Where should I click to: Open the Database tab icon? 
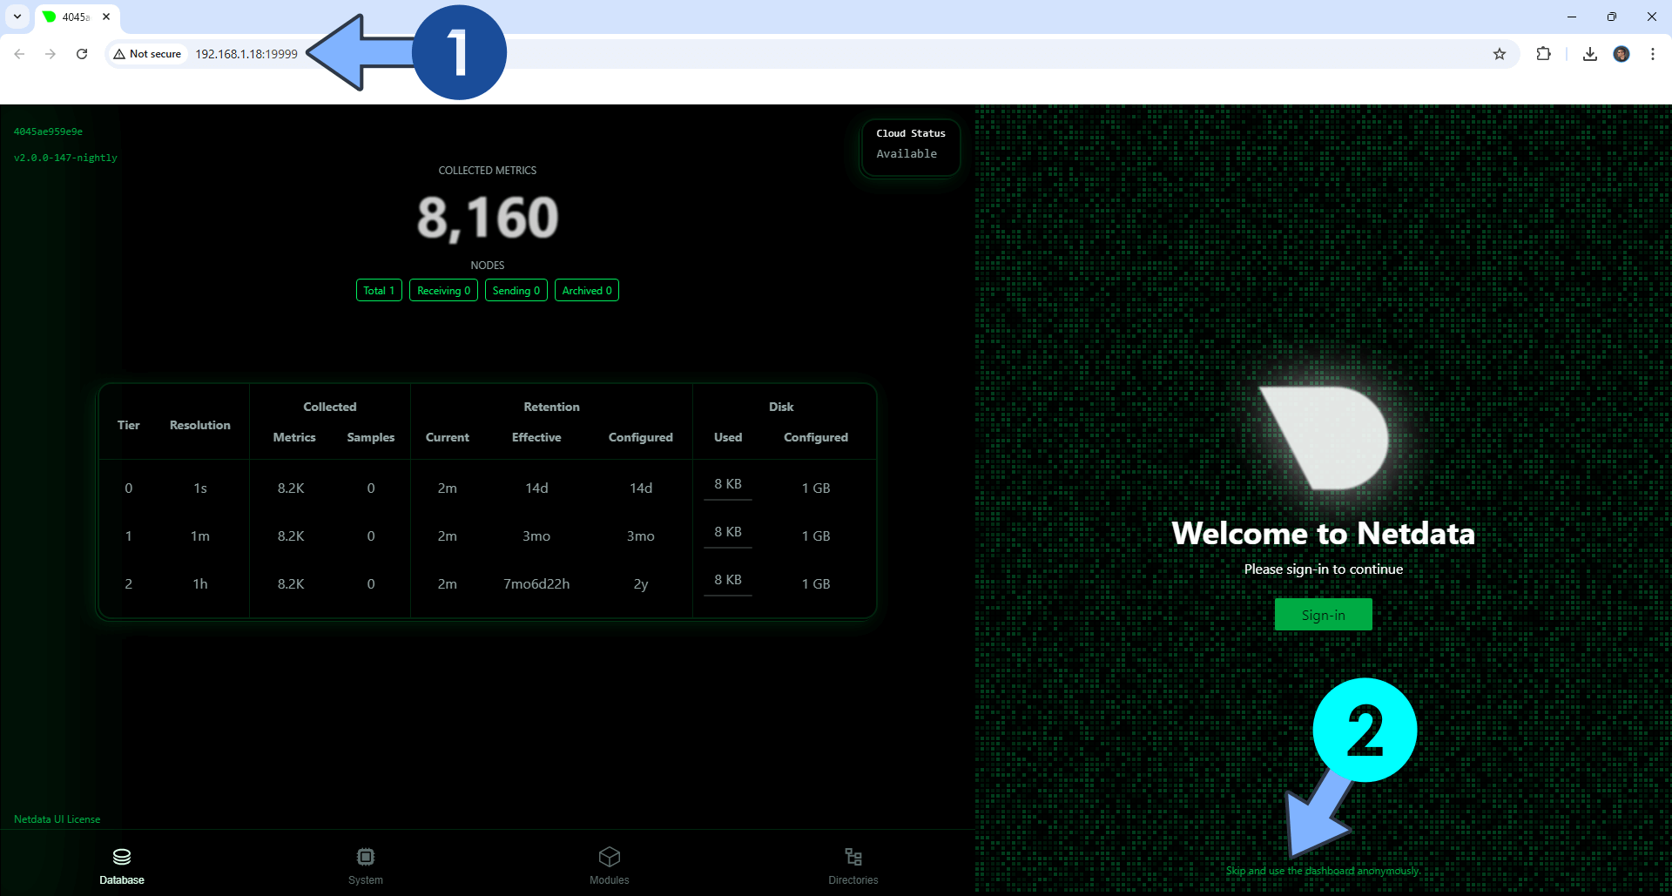point(122,857)
